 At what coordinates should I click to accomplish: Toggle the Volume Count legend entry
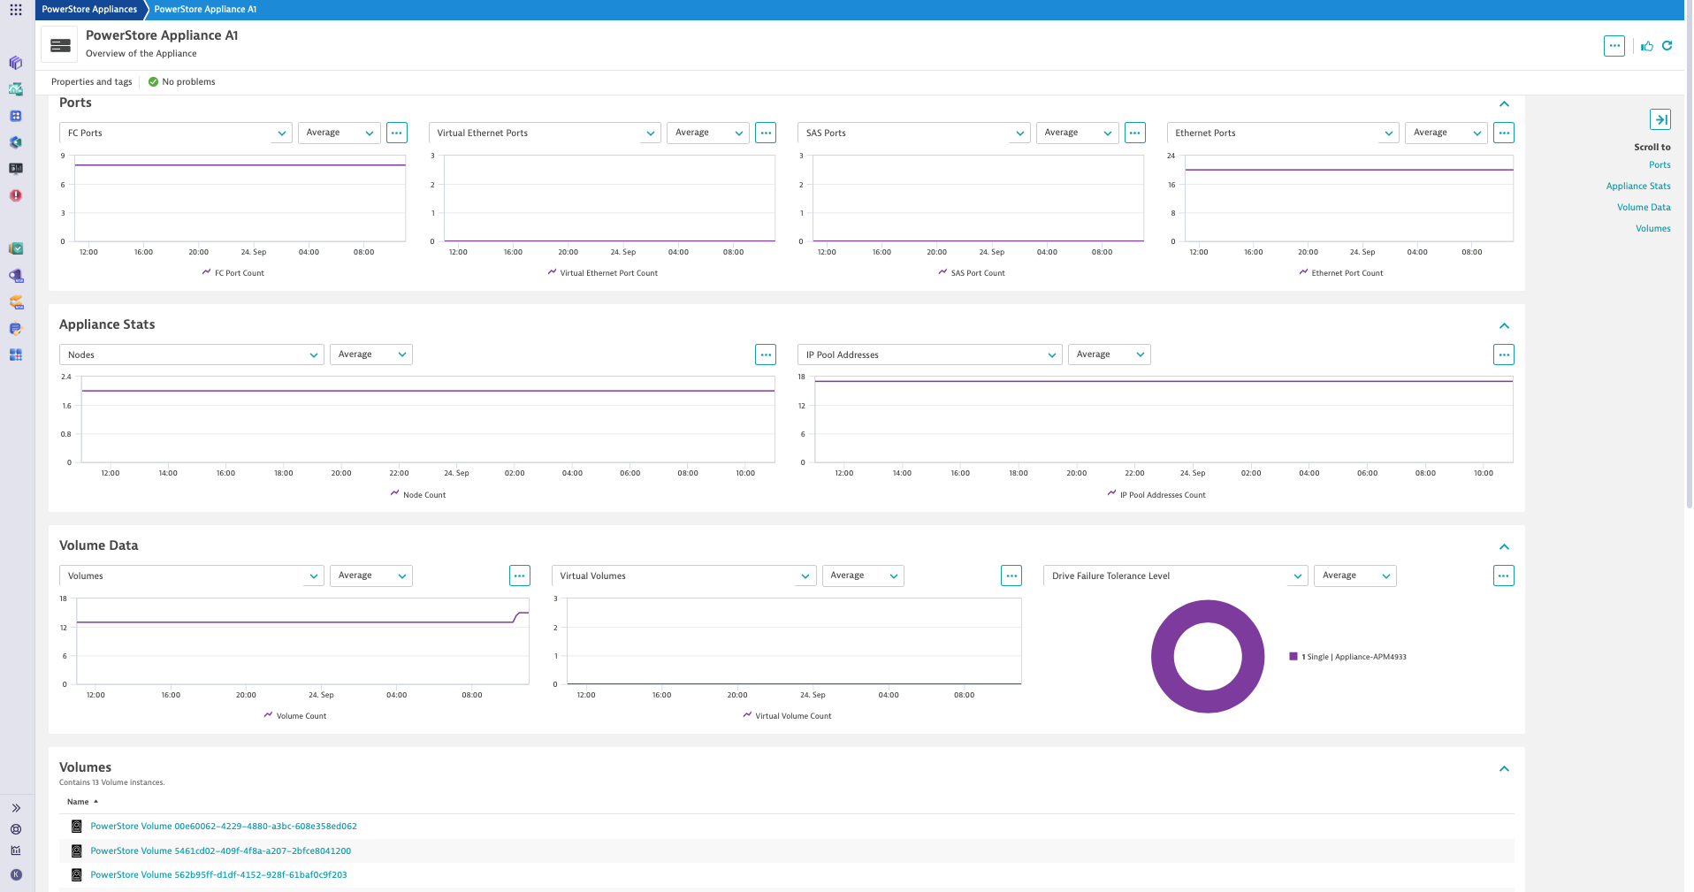pyautogui.click(x=295, y=716)
